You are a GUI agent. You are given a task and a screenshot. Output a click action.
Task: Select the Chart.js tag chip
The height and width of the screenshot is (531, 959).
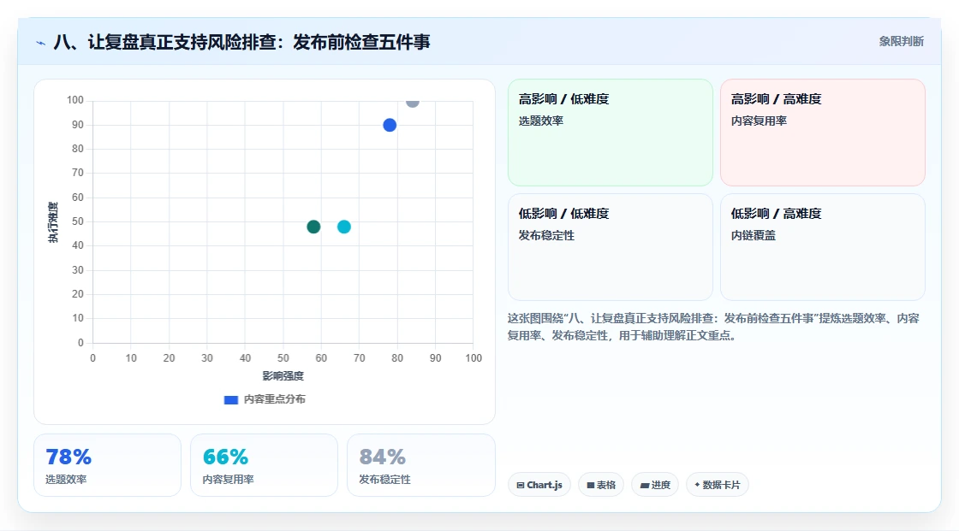pos(539,485)
